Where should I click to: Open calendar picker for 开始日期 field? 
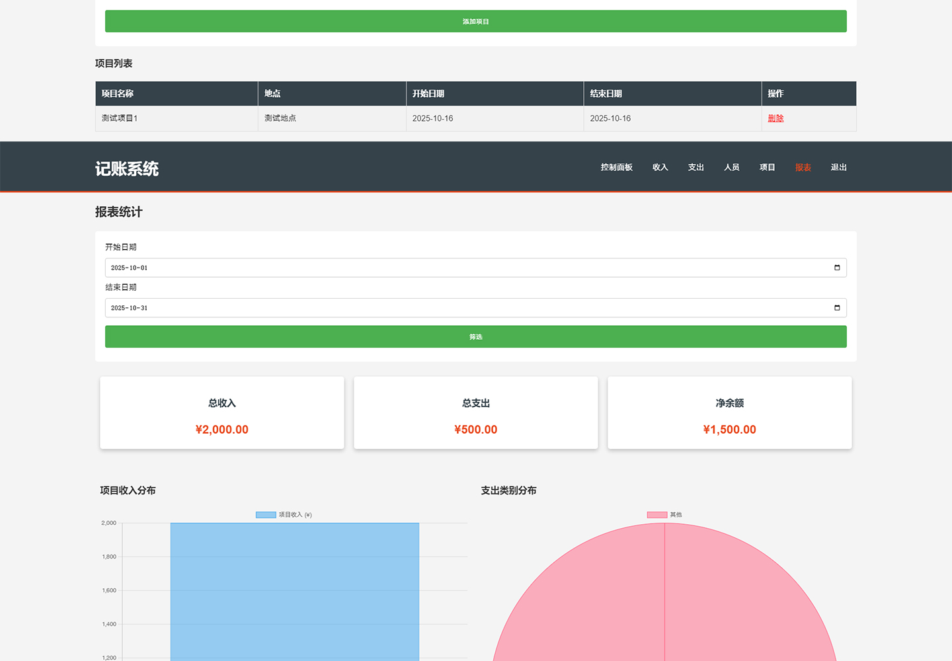837,268
